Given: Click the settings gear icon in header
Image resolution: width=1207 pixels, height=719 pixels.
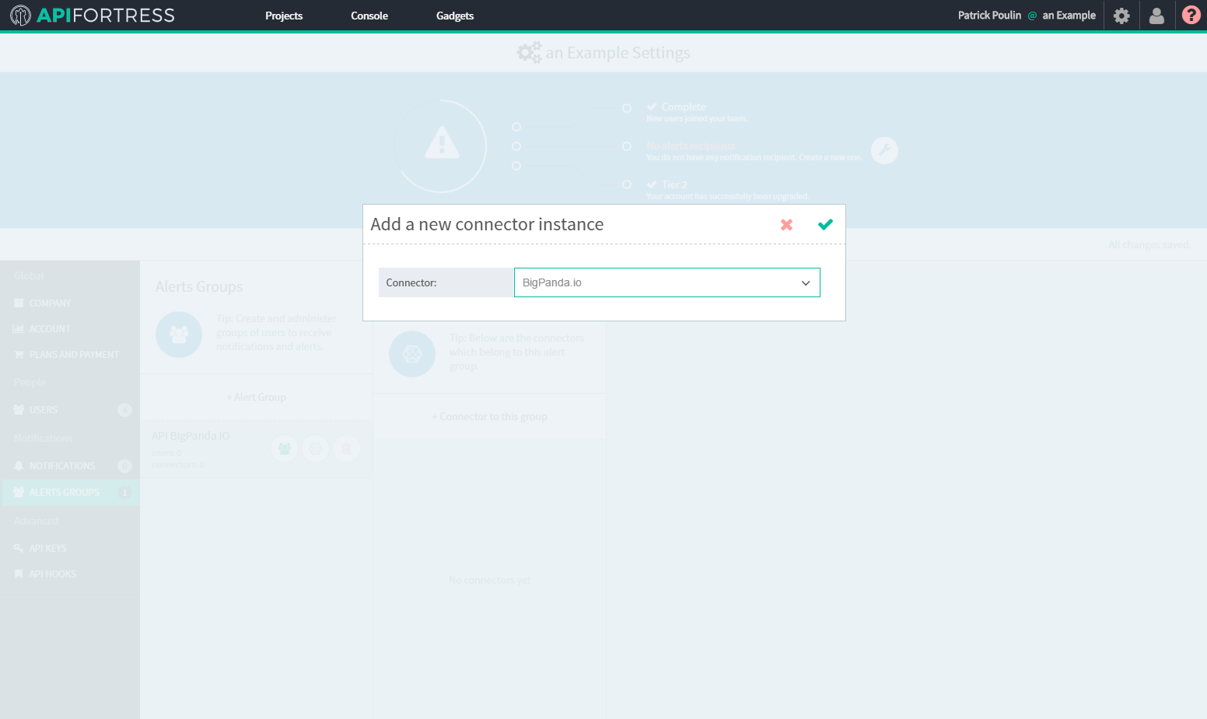Looking at the screenshot, I should click(x=1121, y=16).
